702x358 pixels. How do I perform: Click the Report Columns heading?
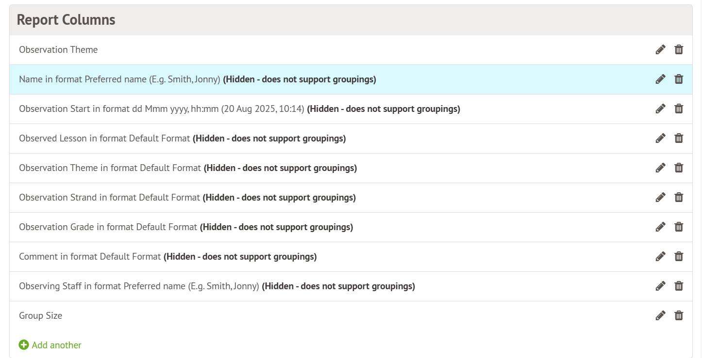coord(66,20)
